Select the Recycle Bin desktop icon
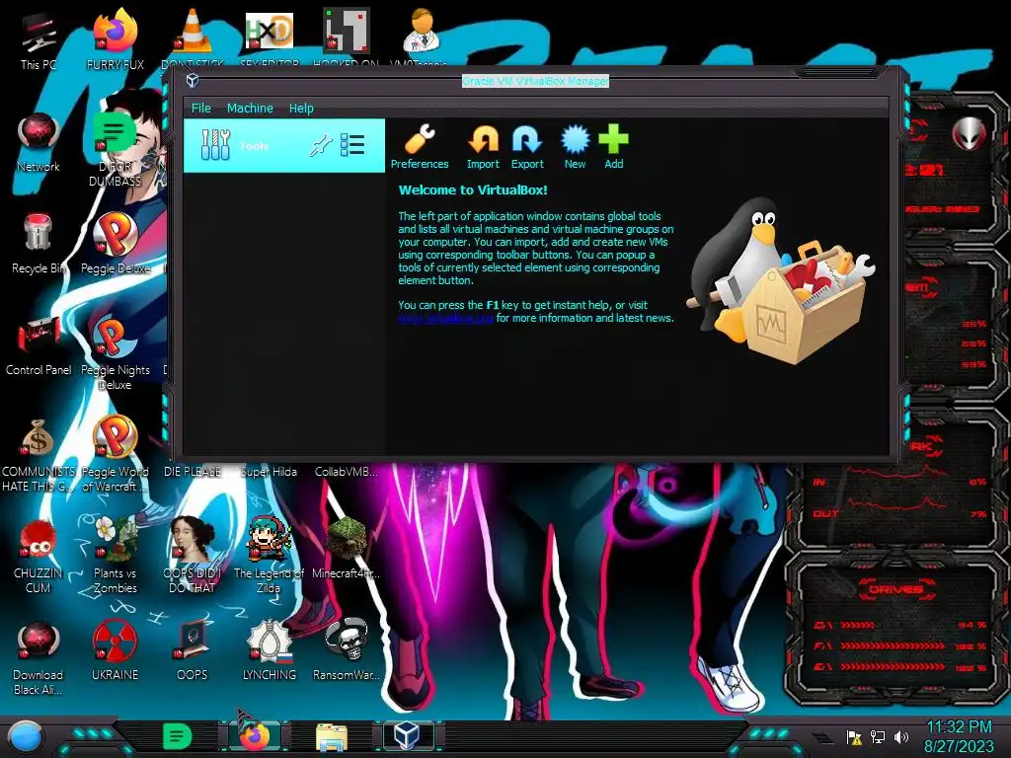Screen dimensions: 1011x758 [x=39, y=233]
